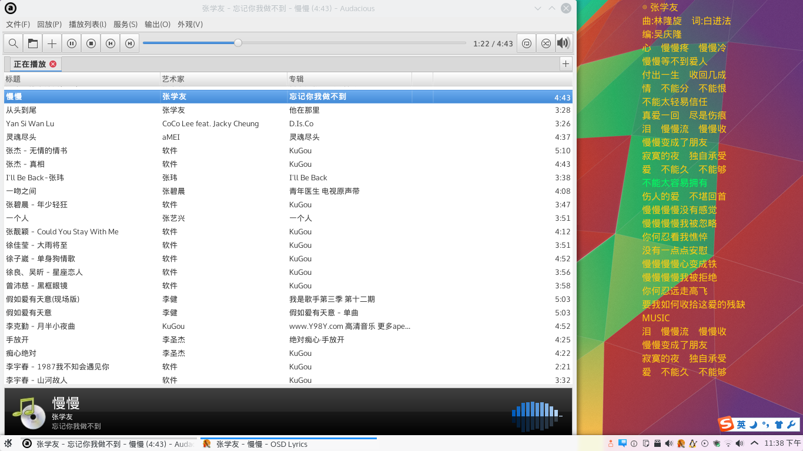The height and width of the screenshot is (451, 803).
Task: Open the search library tool
Action: point(13,43)
